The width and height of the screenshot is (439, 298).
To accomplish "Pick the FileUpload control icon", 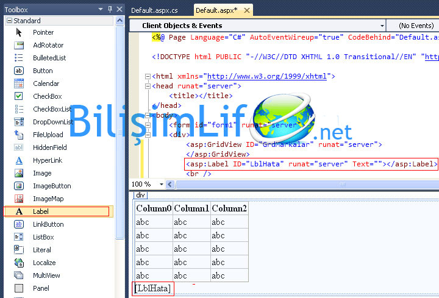I will [x=19, y=135].
